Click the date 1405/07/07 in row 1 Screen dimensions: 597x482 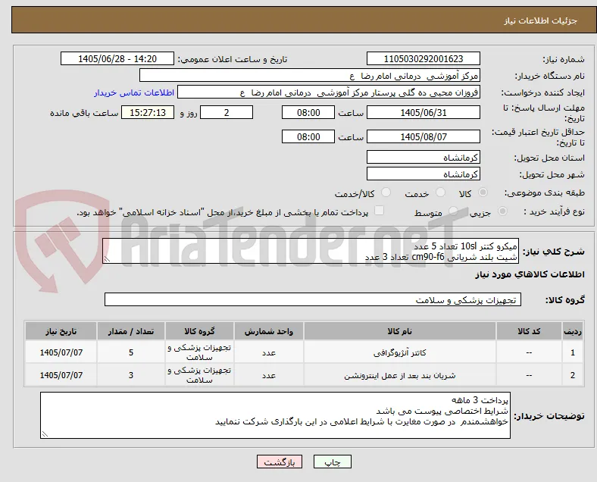pyautogui.click(x=61, y=352)
